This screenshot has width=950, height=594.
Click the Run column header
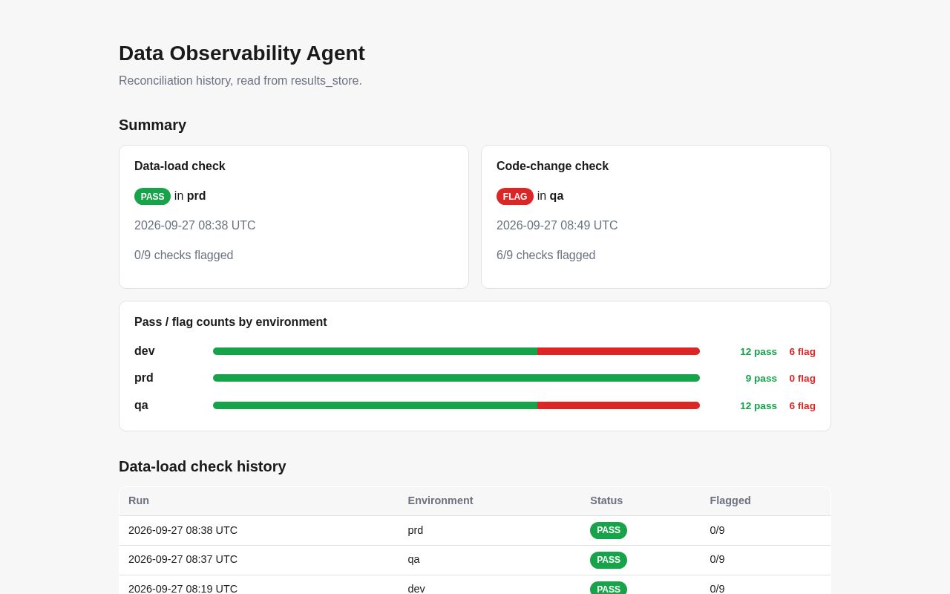pyautogui.click(x=139, y=500)
